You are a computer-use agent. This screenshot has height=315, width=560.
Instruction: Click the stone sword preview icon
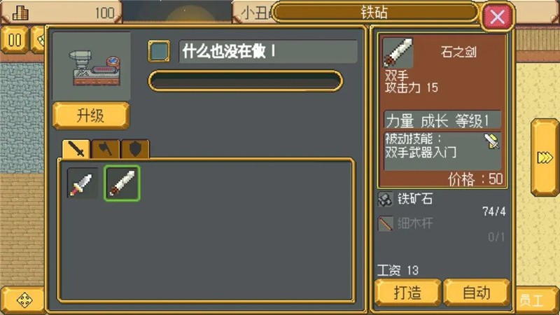[x=398, y=52]
